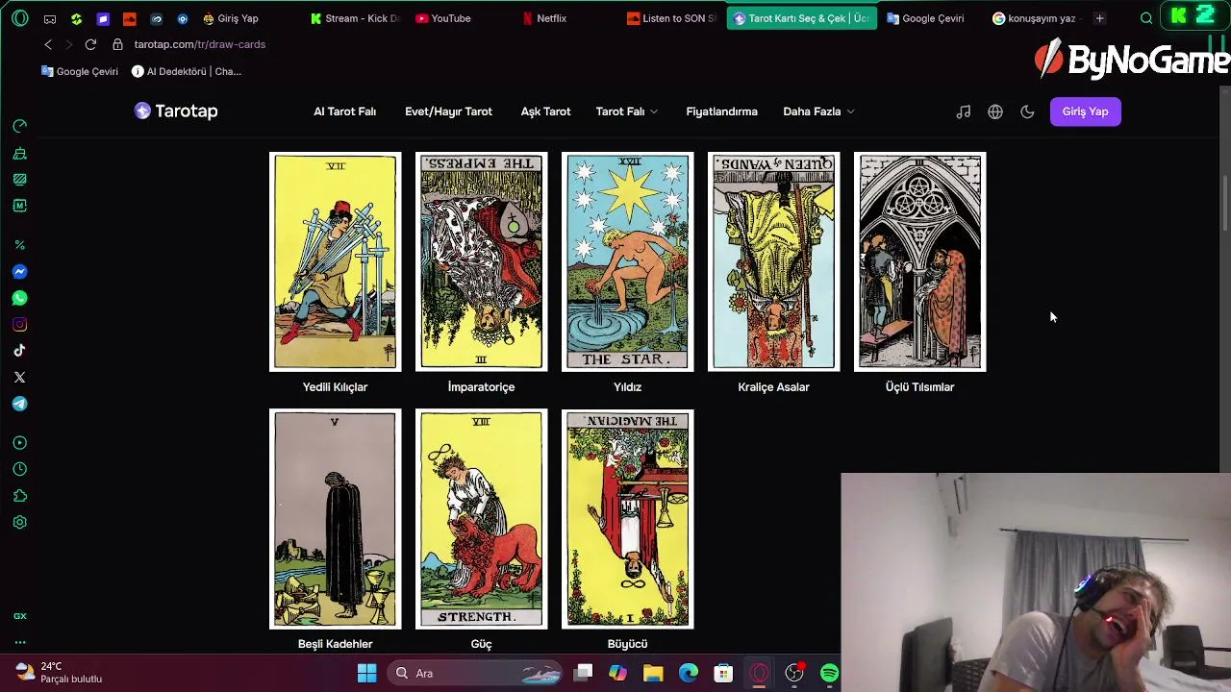Open the GX Cleaner icon in sidebar
The height and width of the screenshot is (692, 1231).
(x=19, y=153)
